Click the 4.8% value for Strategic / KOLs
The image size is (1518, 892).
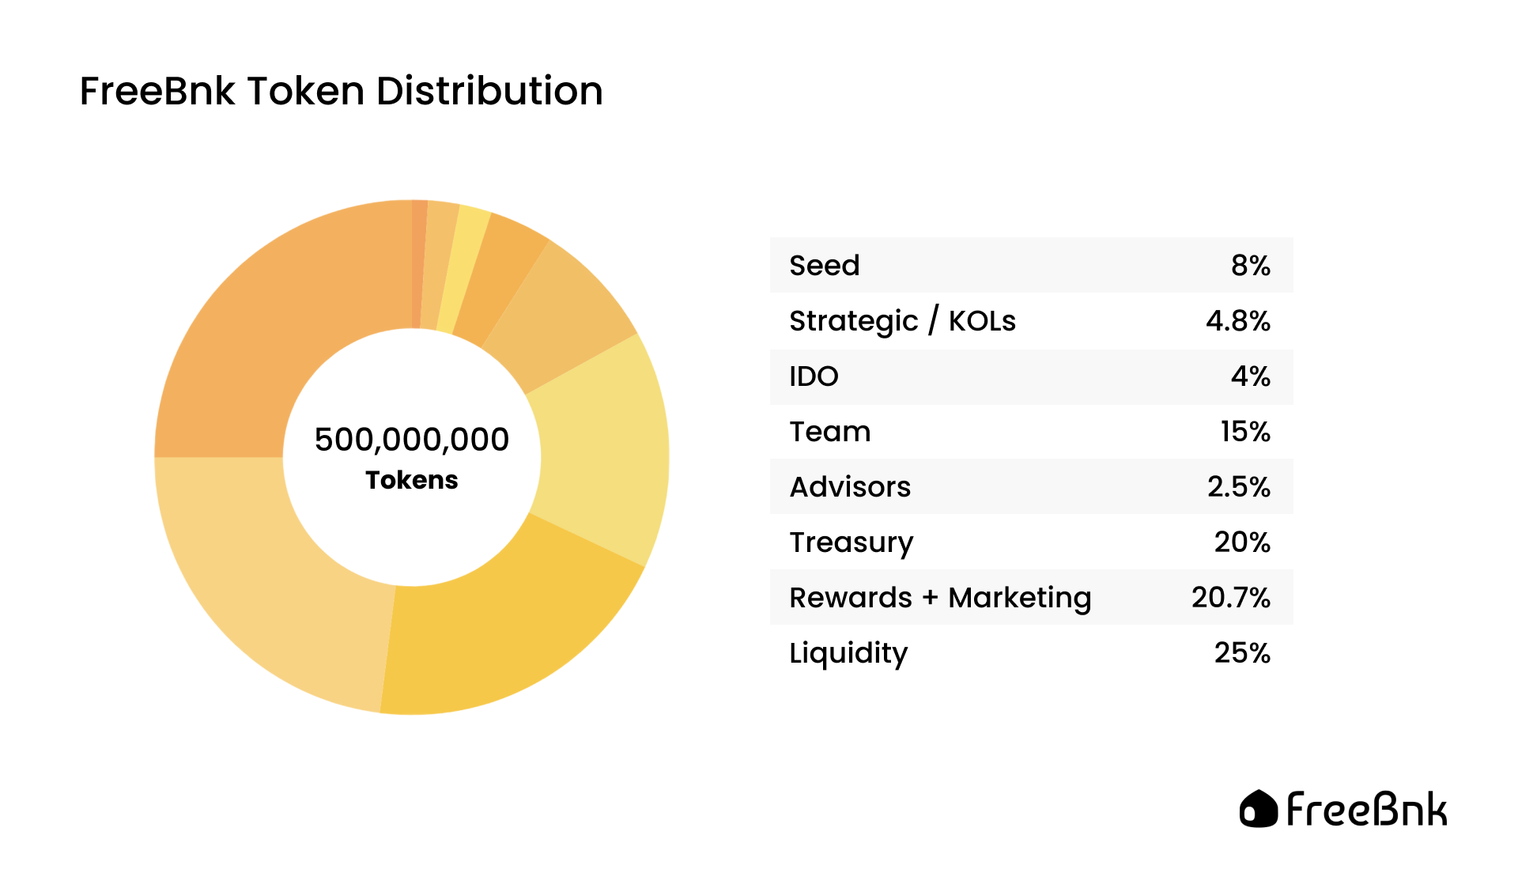[1237, 320]
